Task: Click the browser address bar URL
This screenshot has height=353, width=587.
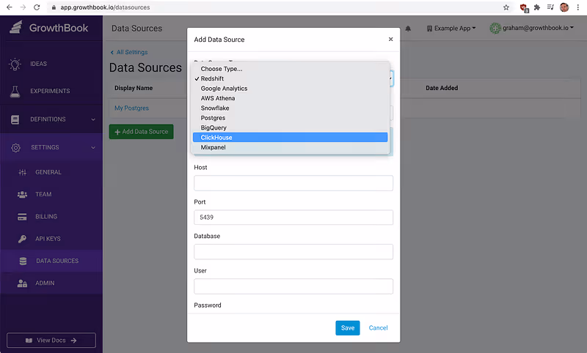Action: click(x=105, y=7)
